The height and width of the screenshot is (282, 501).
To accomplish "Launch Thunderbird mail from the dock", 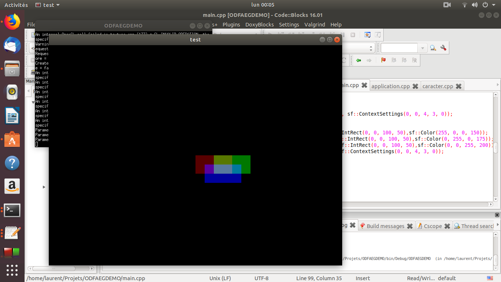I will pos(12,45).
